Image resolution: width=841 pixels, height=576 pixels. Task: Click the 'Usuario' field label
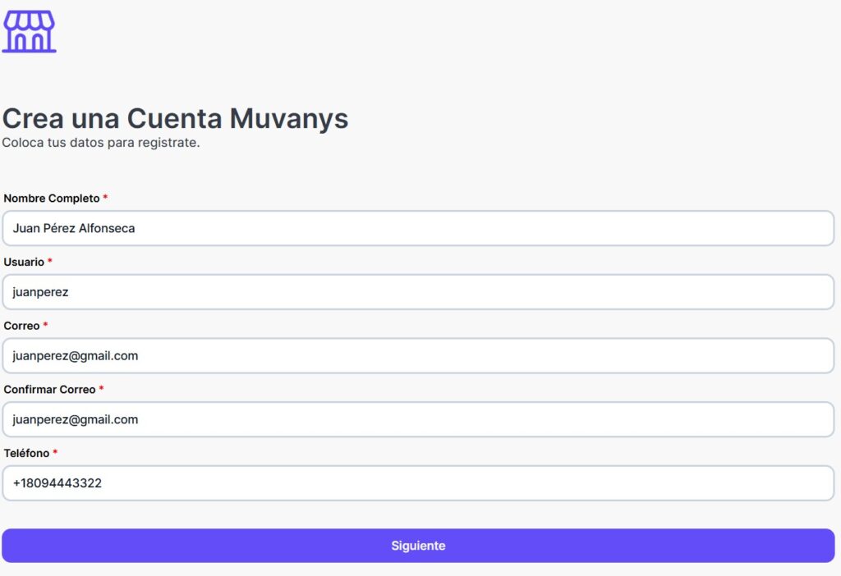pos(24,262)
